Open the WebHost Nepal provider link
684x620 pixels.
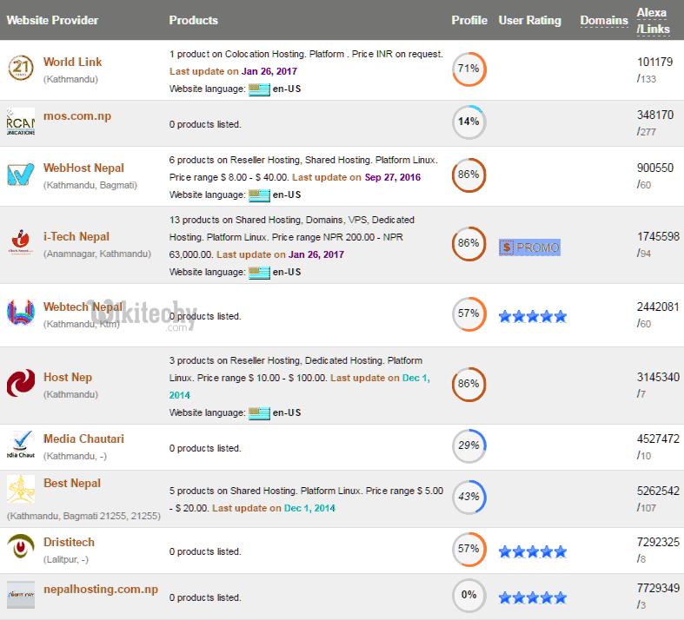pos(83,168)
